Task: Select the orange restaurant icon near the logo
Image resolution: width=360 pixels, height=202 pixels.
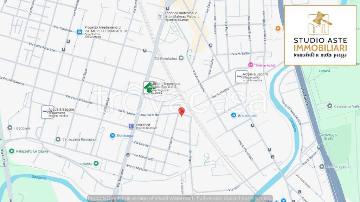Action: 278,29
